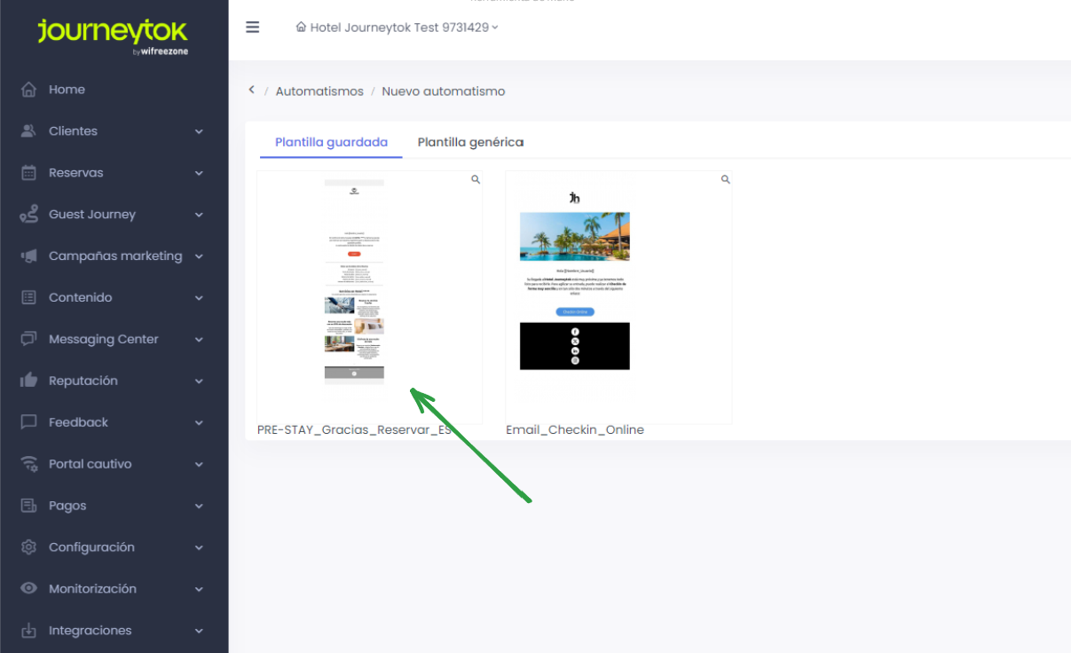
Task: Click the Reputación thumbs-up icon
Action: tap(29, 381)
